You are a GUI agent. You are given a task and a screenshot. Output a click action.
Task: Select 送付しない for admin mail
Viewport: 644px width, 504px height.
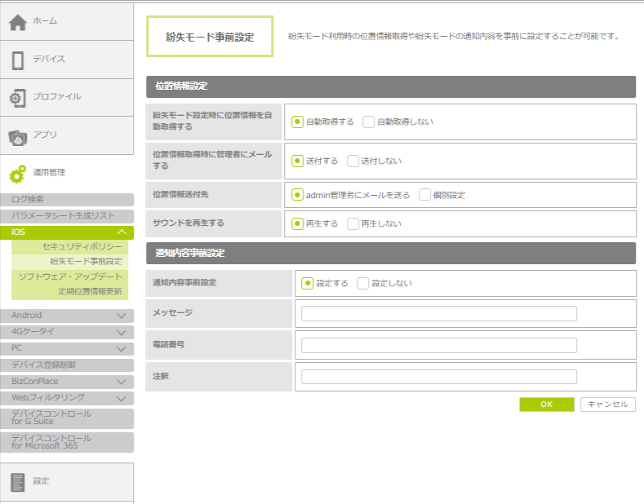(353, 161)
